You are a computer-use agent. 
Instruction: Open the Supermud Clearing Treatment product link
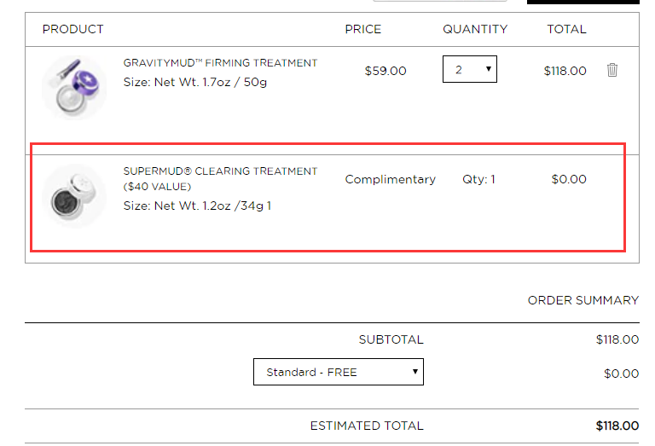[220, 179]
